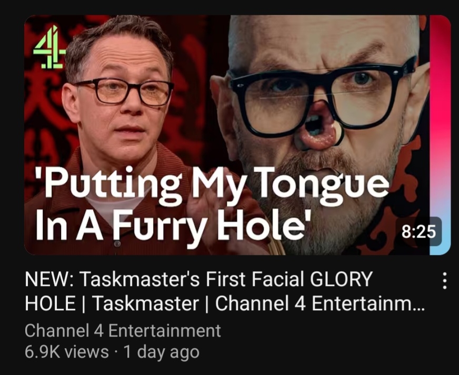Click the "1 day ago" upload date
Screen dimensions: 459x375
click(x=161, y=352)
